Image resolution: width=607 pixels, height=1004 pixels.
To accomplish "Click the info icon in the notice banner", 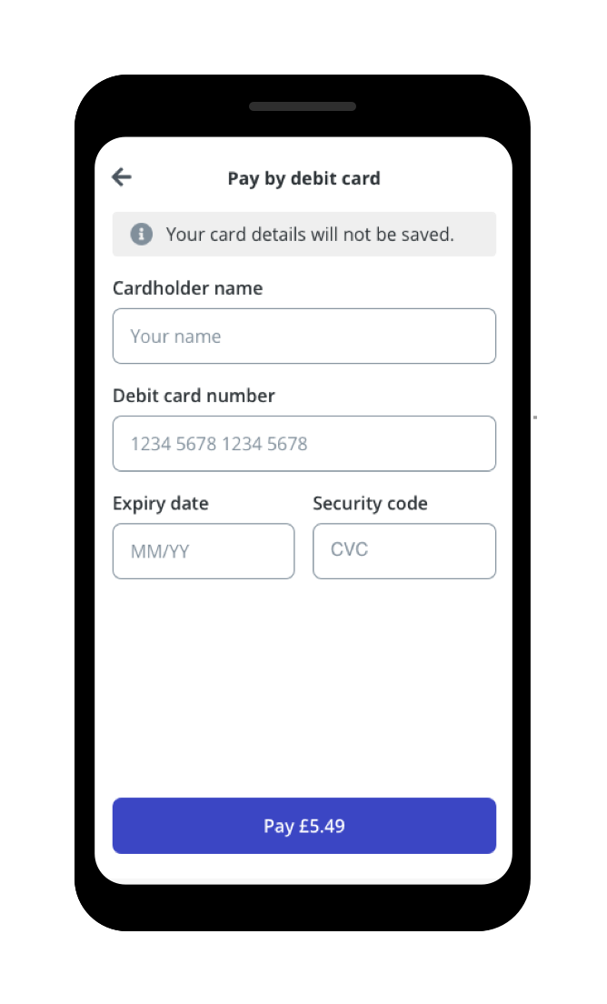I will tap(141, 234).
